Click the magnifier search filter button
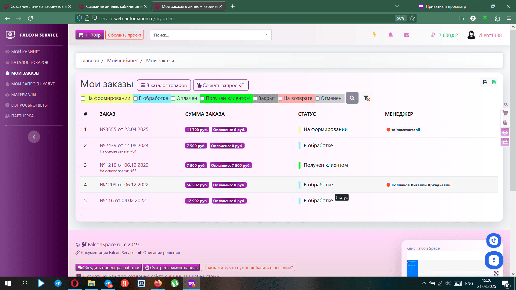This screenshot has height=290, width=516. (352, 98)
